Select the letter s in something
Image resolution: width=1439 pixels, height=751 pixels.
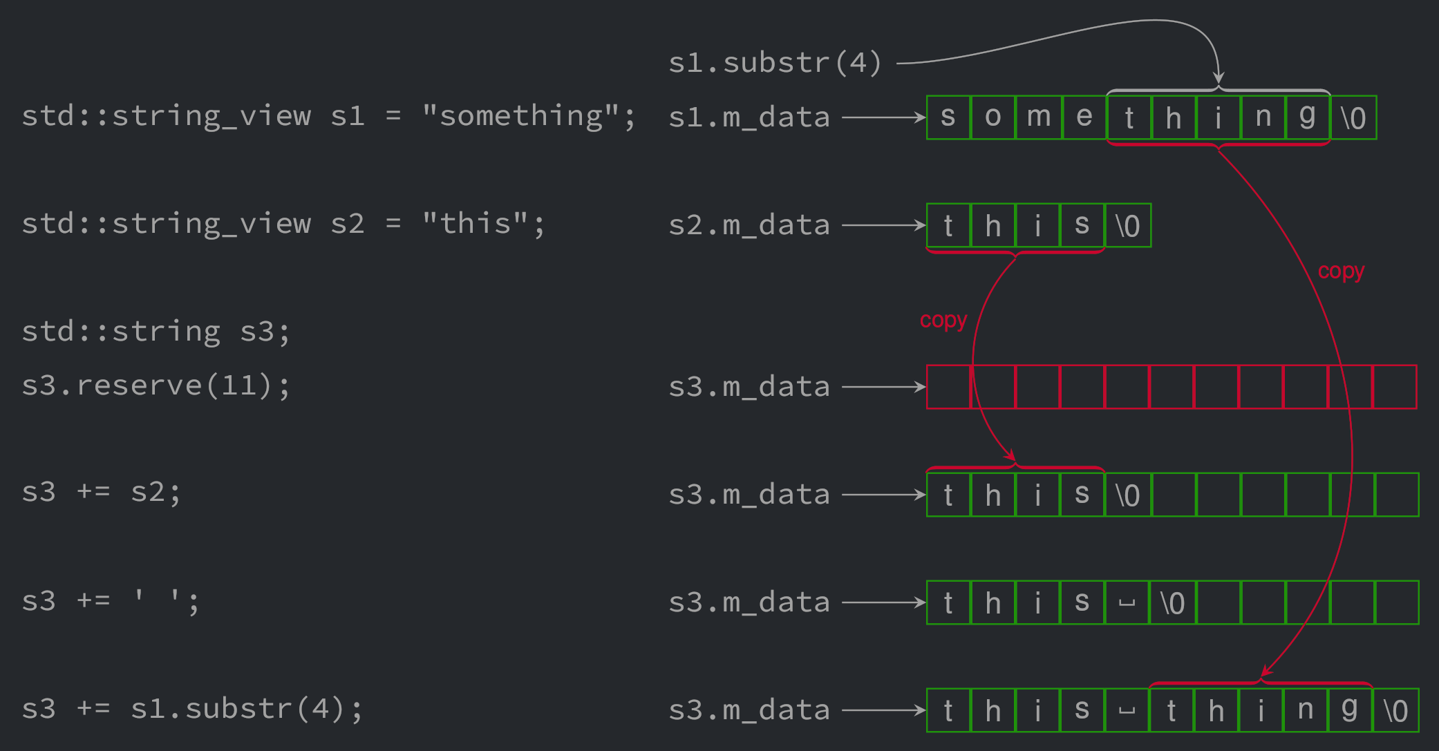click(948, 116)
